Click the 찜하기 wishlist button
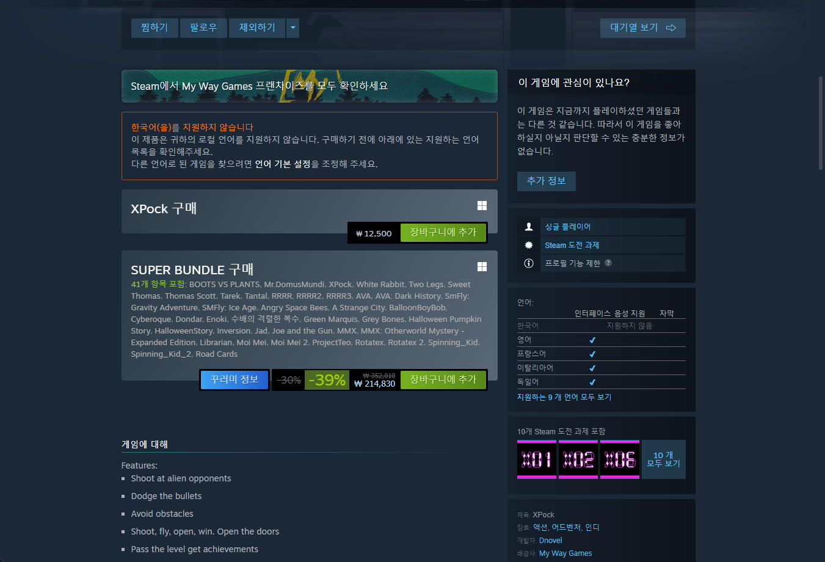 pyautogui.click(x=154, y=28)
